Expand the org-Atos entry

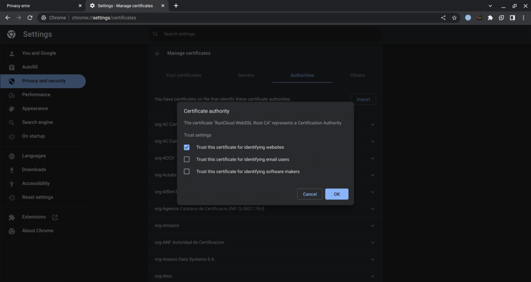click(x=372, y=276)
